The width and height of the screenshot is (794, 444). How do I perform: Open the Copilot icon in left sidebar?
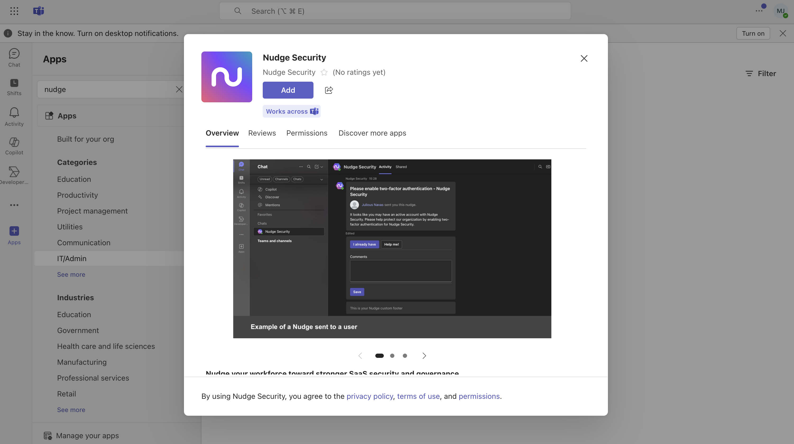pos(14,146)
